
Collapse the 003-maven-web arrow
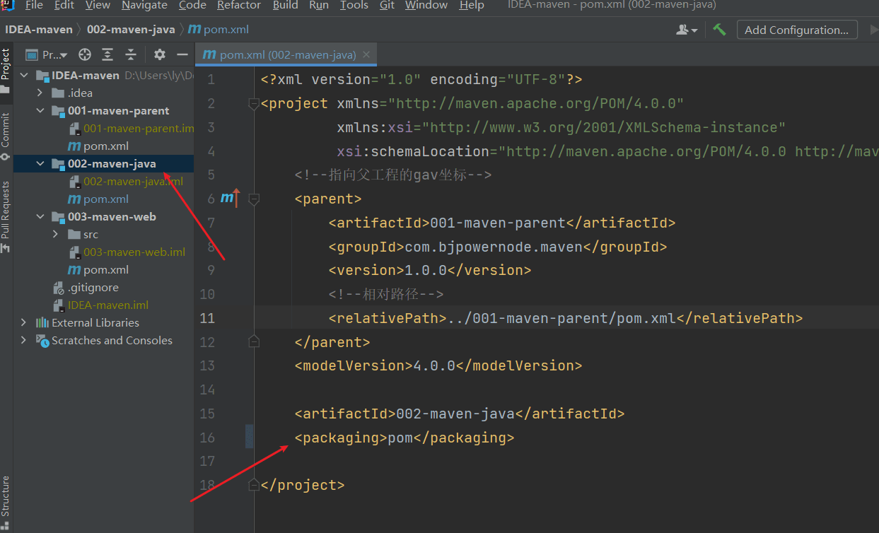41,217
